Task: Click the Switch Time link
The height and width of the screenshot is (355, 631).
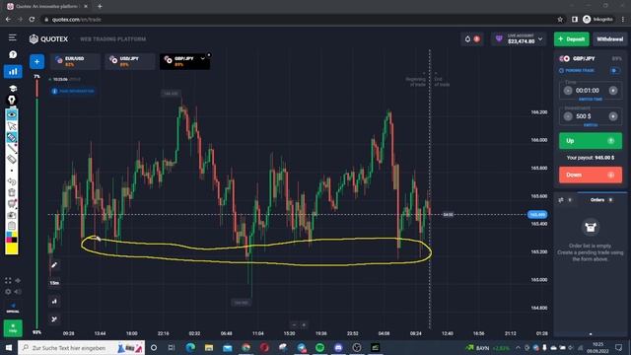Action: (x=591, y=99)
